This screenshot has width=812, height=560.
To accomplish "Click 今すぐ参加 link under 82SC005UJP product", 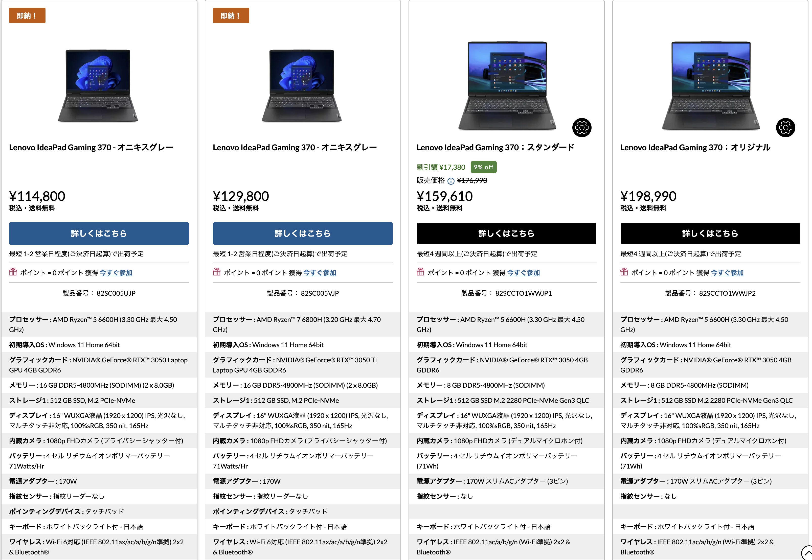I will [116, 273].
